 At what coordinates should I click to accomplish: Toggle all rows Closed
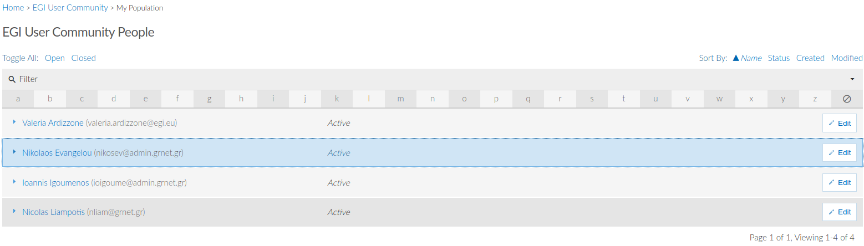click(x=84, y=58)
